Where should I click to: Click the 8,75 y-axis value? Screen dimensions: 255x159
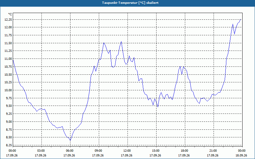(x=10, y=130)
